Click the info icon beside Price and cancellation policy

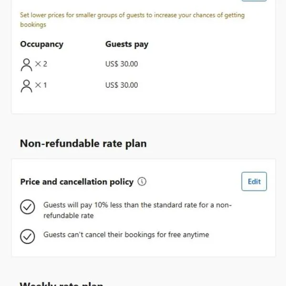142,182
